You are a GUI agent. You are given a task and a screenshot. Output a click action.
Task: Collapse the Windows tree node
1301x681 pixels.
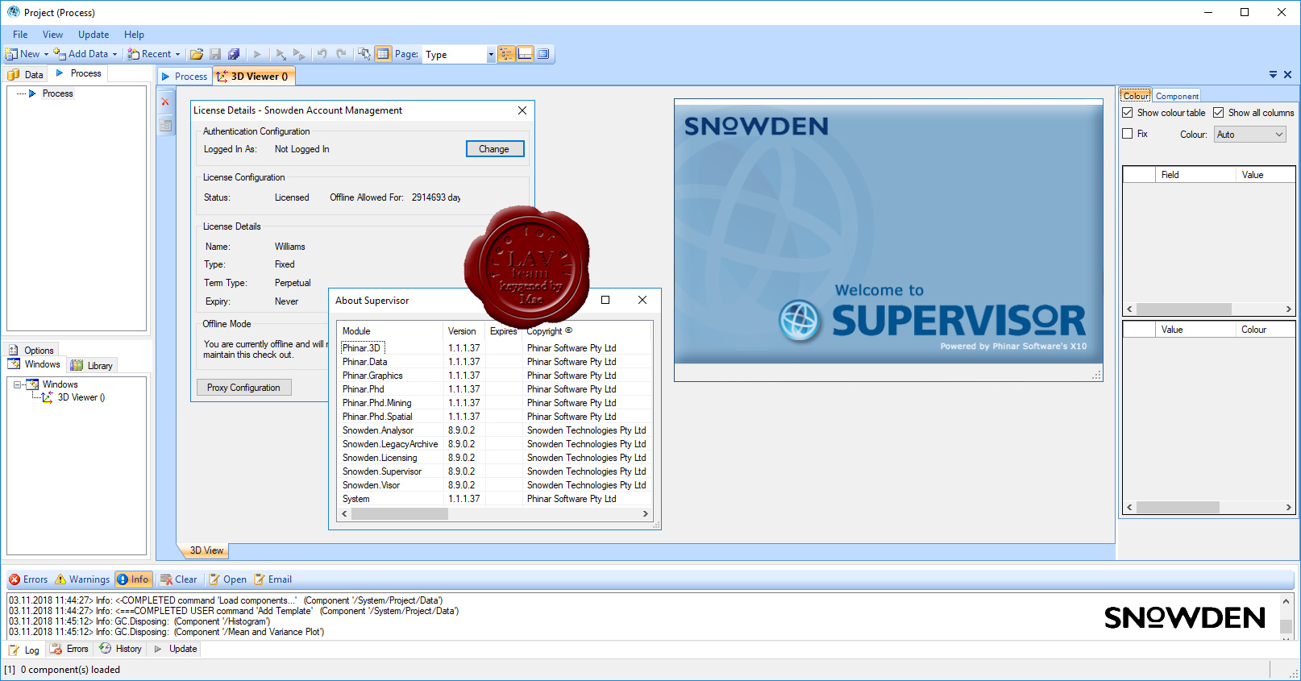[17, 384]
